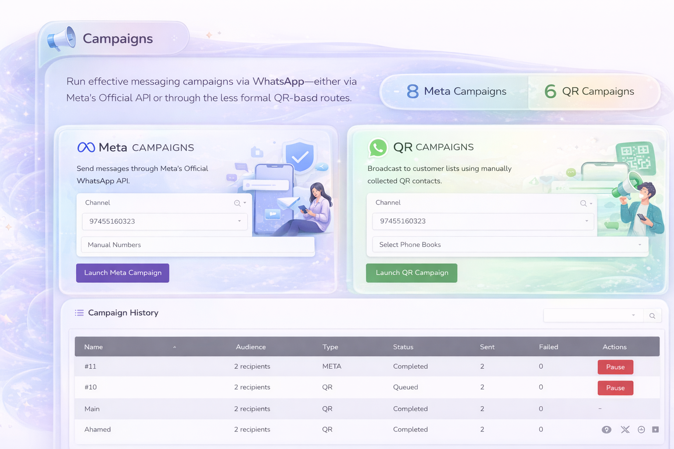Click the Meta infinity logo icon
Image resolution: width=674 pixels, height=449 pixels.
tap(86, 147)
